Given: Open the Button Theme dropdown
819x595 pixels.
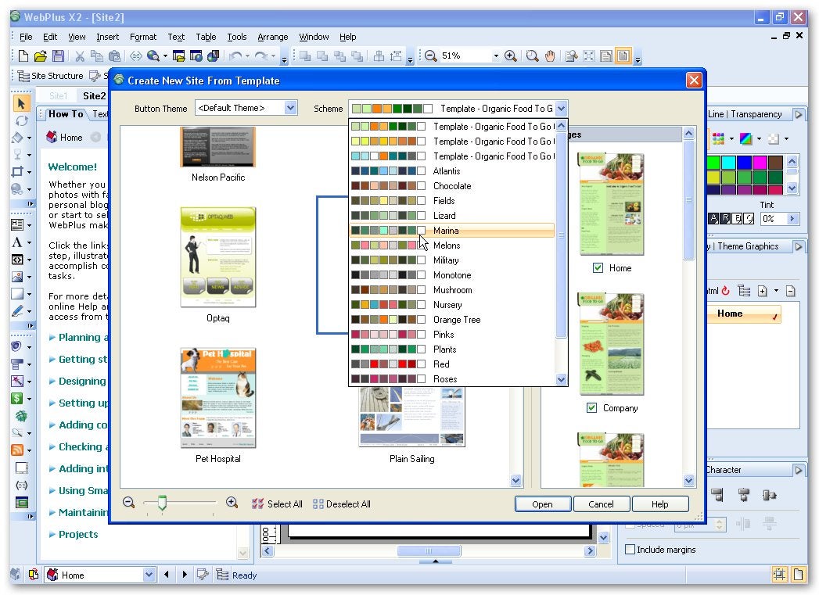Looking at the screenshot, I should click(x=291, y=108).
